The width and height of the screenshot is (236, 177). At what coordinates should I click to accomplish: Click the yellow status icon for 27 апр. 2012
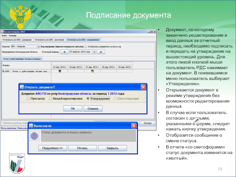click(92, 71)
